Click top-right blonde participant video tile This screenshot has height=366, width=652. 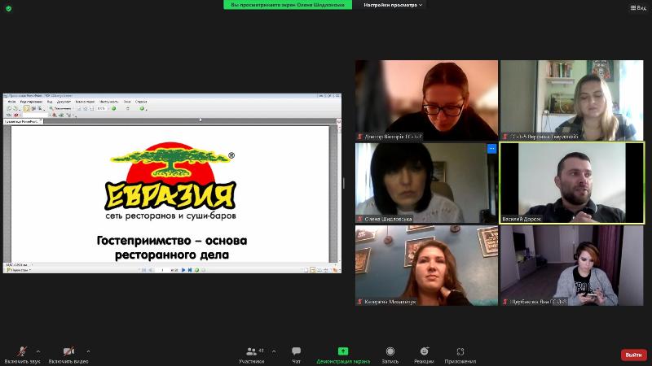pyautogui.click(x=572, y=100)
